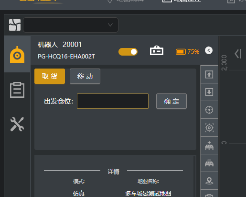246x197 pixels.
Task: Click the 确定 confirm button
Action: pyautogui.click(x=171, y=101)
